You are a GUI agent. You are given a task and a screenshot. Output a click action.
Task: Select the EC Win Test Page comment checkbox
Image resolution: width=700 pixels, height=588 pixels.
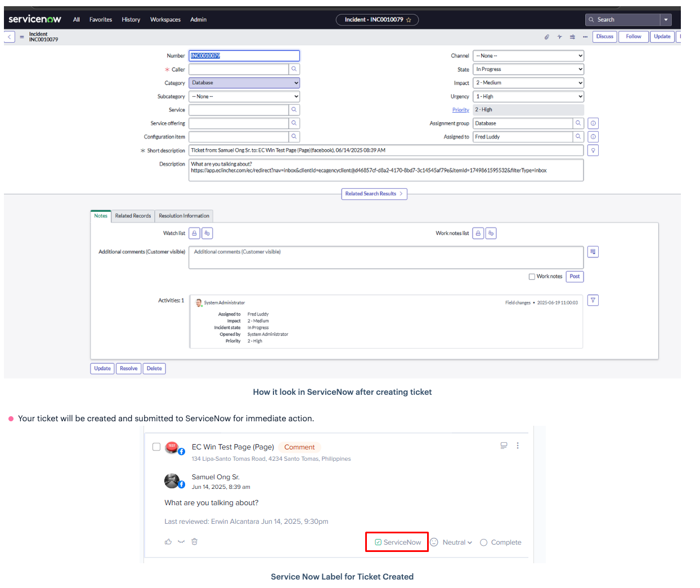pyautogui.click(x=156, y=447)
